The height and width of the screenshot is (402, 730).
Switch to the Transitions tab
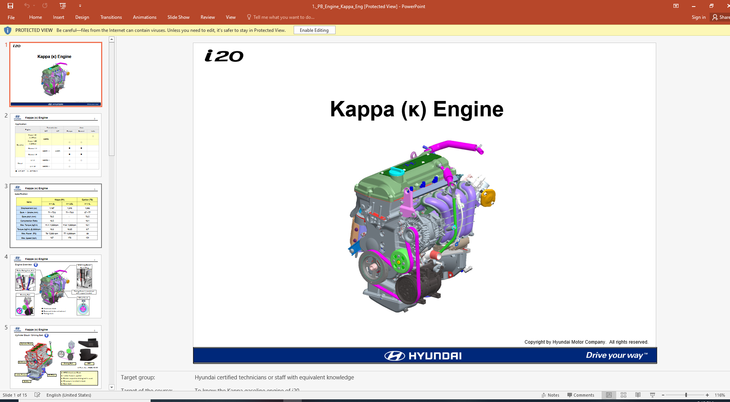click(111, 17)
